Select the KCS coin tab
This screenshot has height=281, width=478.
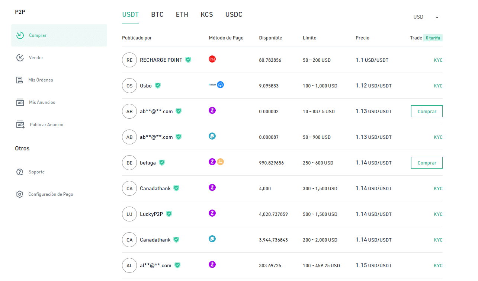pos(207,15)
